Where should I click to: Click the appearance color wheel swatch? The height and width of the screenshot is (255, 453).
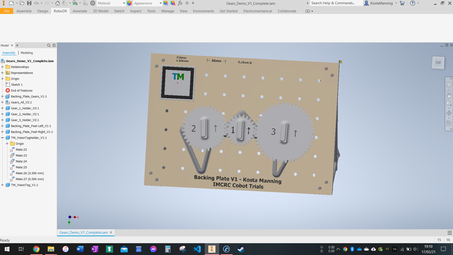coord(129,3)
